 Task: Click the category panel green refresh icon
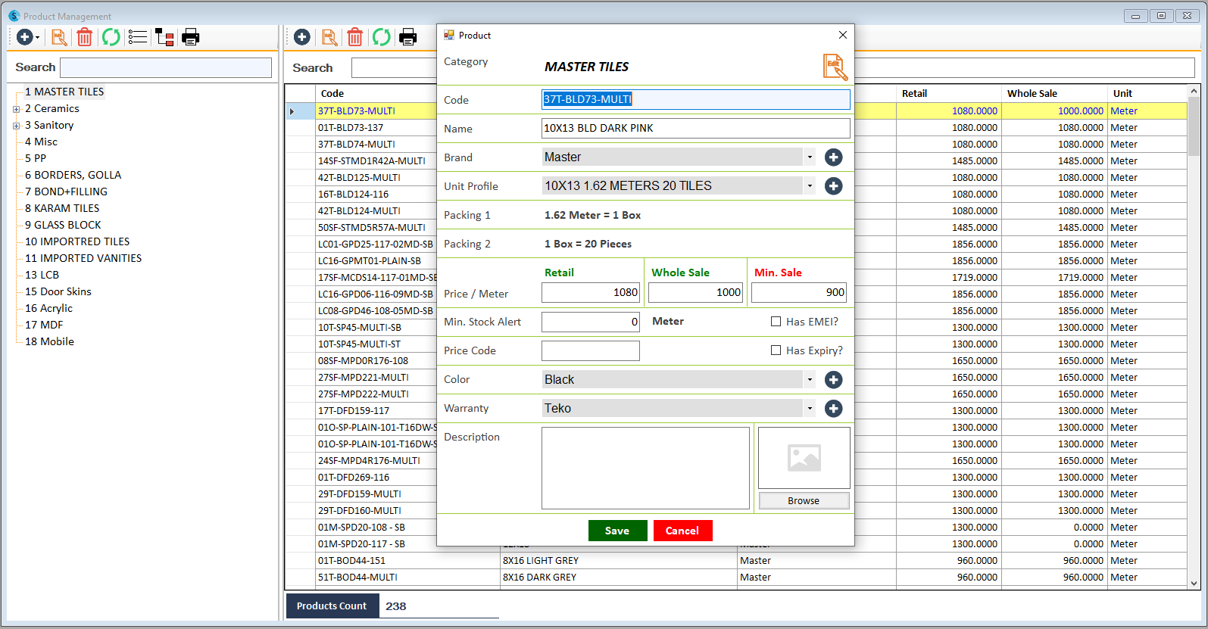(x=111, y=37)
